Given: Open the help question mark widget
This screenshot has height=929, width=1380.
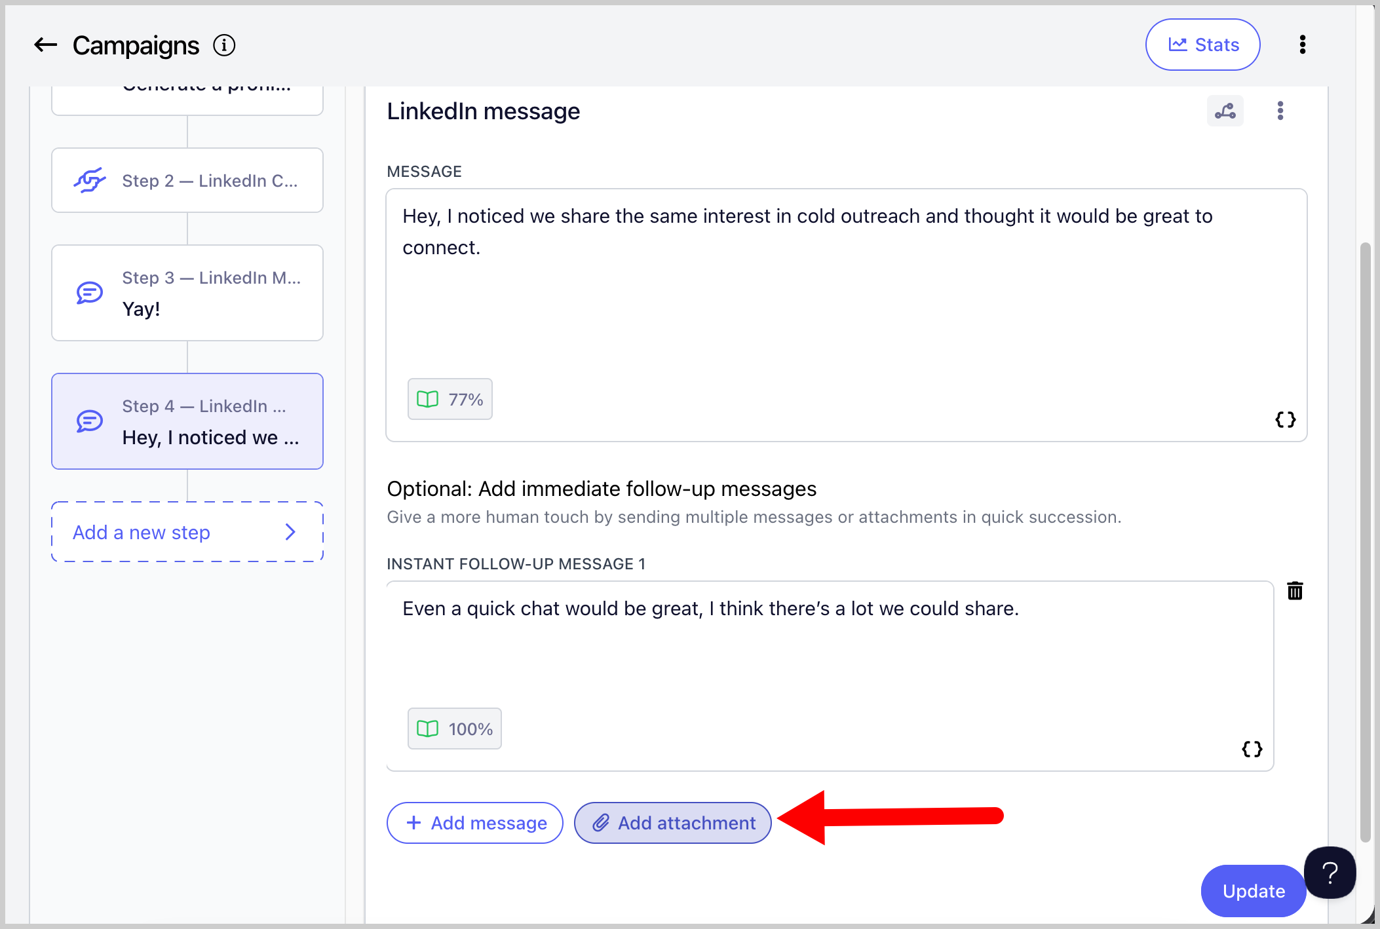Looking at the screenshot, I should coord(1330,873).
